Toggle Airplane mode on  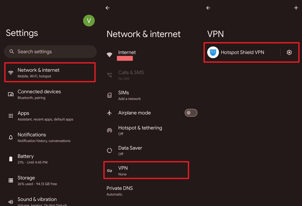(191, 113)
